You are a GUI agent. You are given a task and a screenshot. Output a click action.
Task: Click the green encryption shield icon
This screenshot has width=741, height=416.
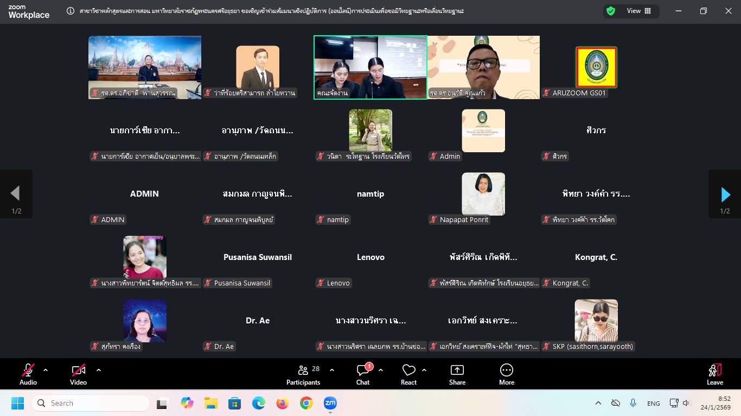(611, 11)
